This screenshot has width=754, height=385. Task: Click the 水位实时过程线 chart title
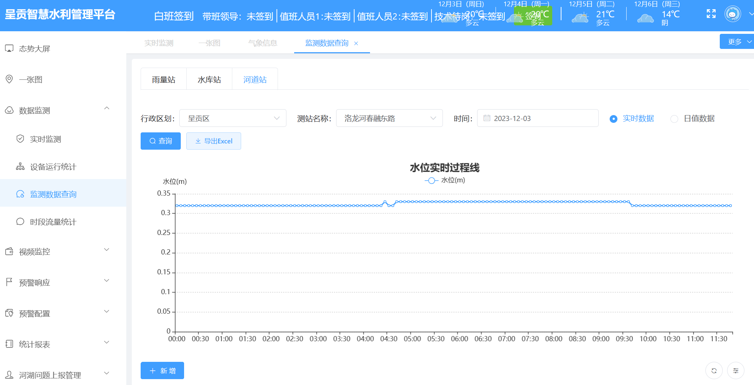444,168
